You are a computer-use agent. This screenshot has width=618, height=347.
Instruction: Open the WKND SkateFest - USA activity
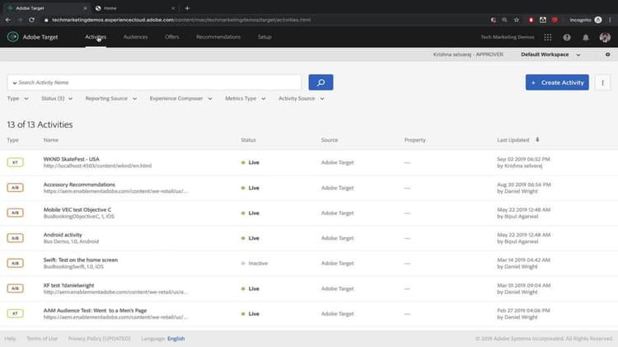click(72, 159)
